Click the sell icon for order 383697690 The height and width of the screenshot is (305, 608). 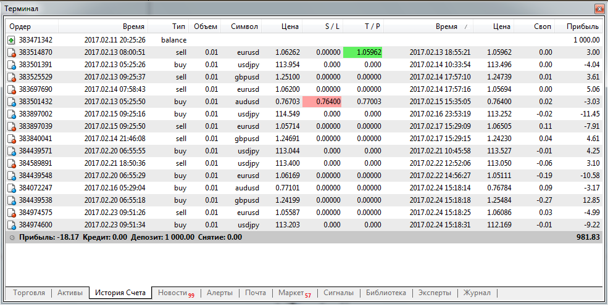tap(12, 89)
